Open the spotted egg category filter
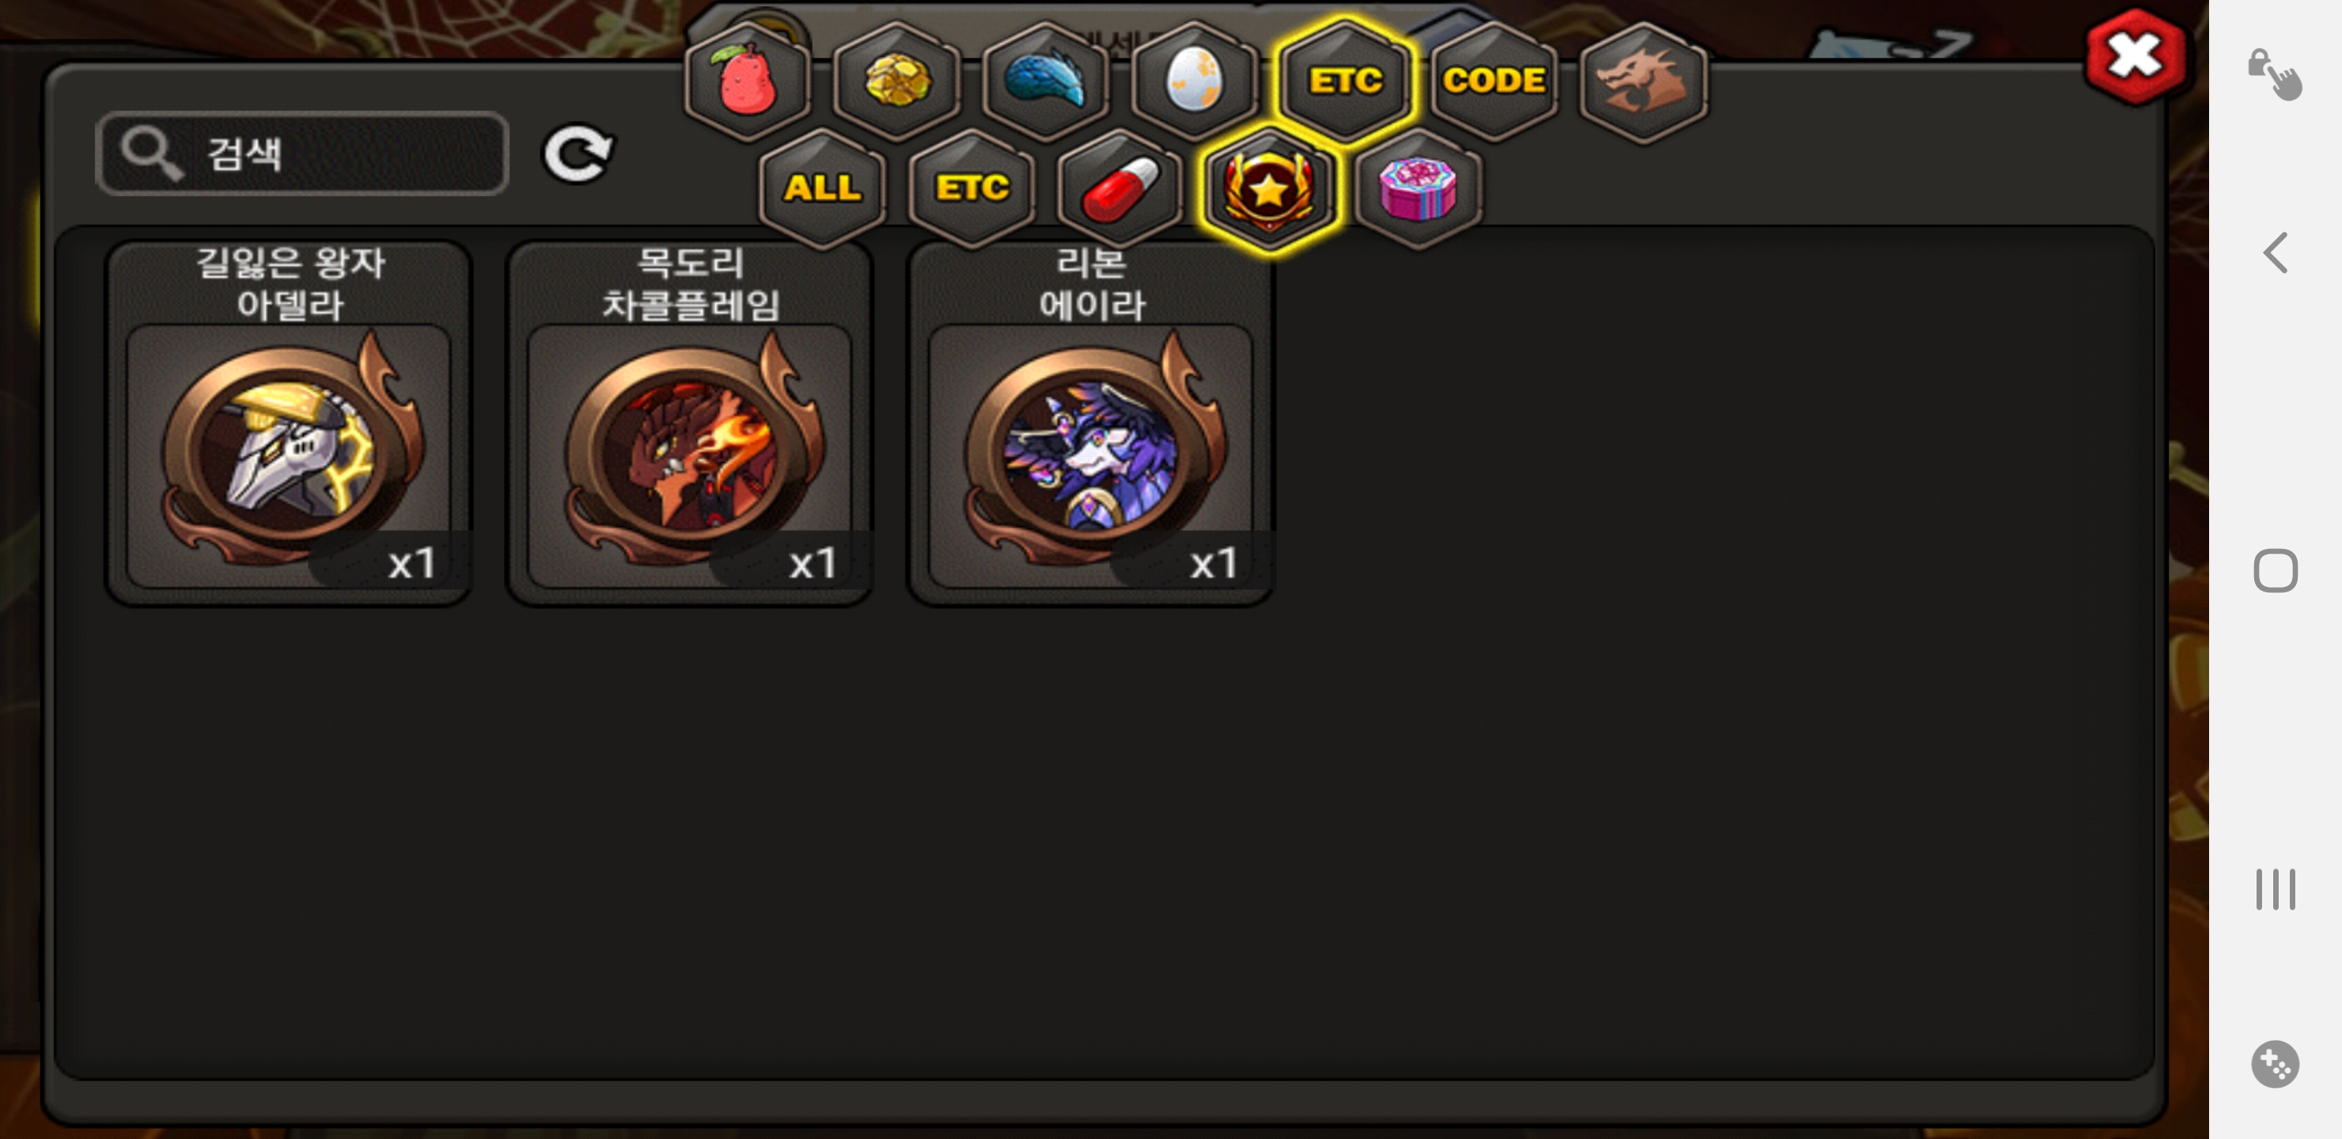The image size is (2342, 1139). pyautogui.click(x=1194, y=81)
